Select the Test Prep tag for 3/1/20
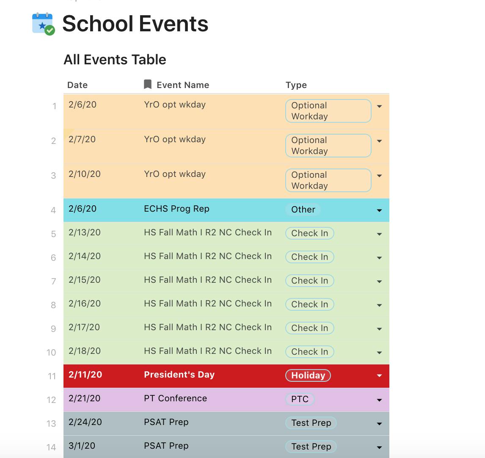This screenshot has height=458, width=485. [311, 447]
